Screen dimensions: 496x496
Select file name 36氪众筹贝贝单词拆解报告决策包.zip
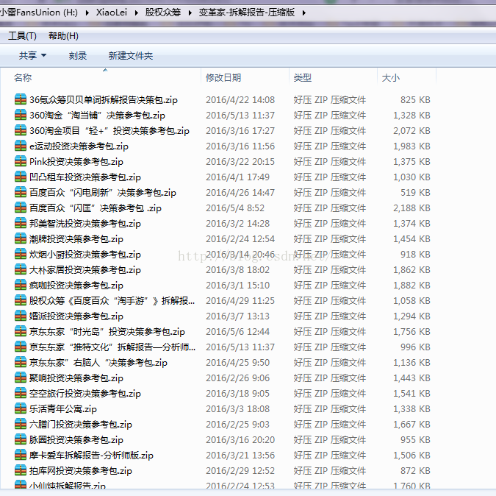pyautogui.click(x=104, y=100)
